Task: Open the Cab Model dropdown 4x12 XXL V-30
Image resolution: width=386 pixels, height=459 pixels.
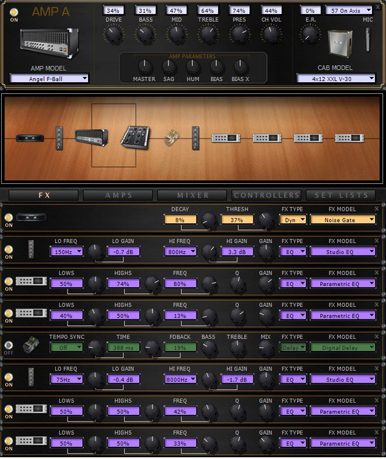Action: (336, 79)
